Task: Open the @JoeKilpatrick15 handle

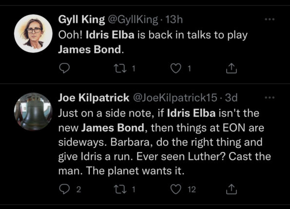Action: 175,98
